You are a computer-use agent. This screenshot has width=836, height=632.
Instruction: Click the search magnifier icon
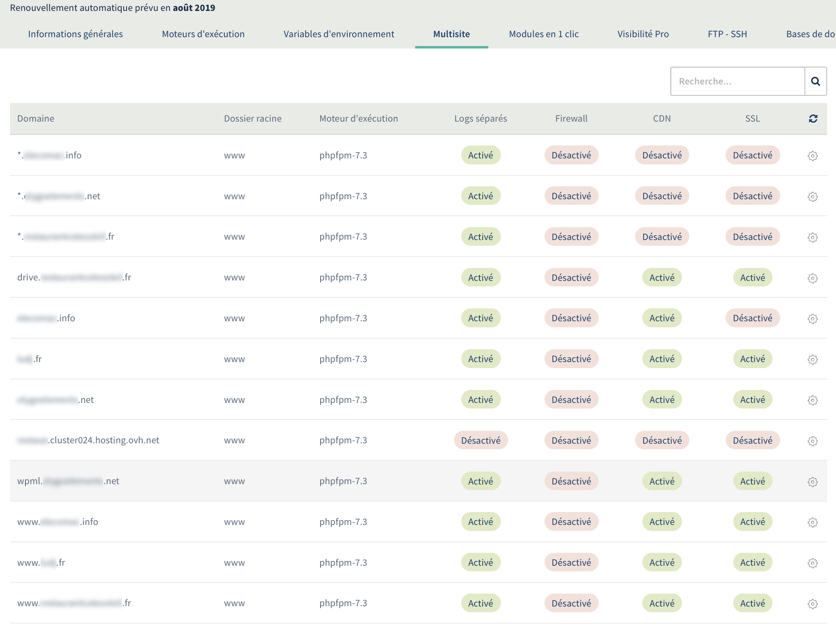pos(815,81)
